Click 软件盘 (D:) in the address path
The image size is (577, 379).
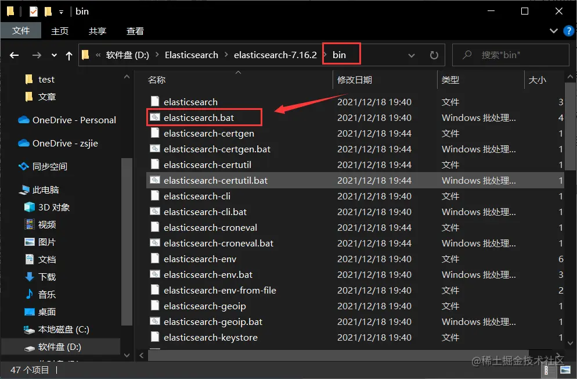(x=127, y=55)
